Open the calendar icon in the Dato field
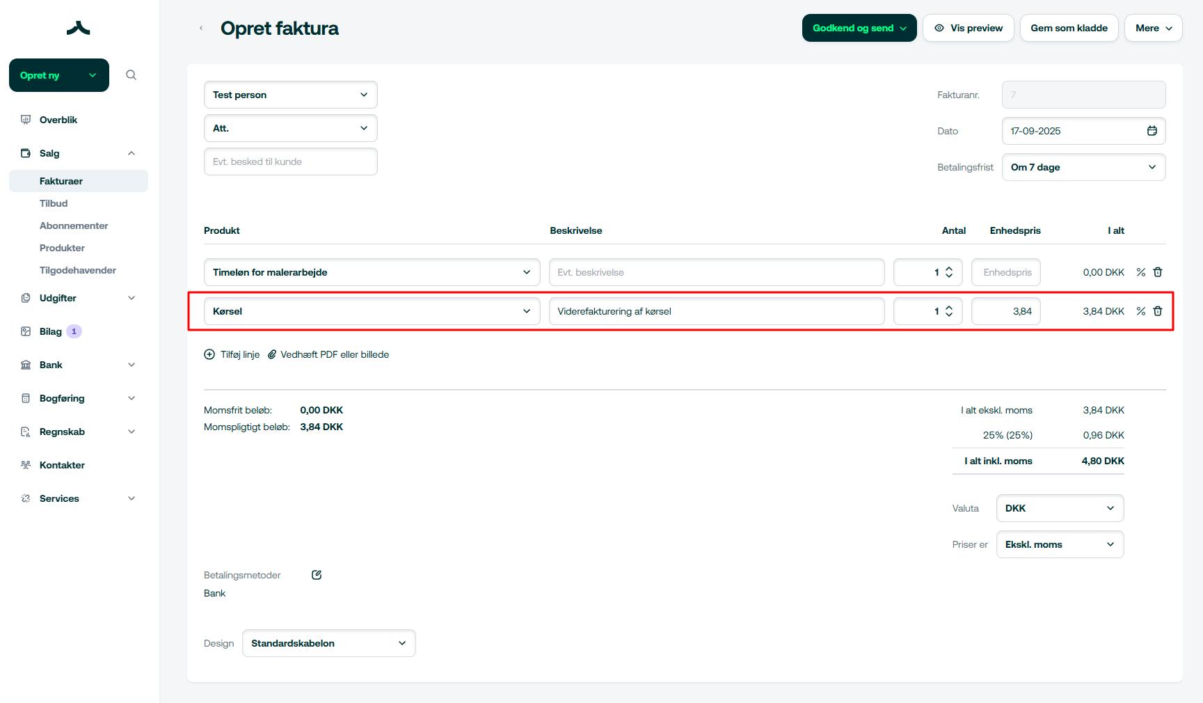1203x703 pixels. (x=1152, y=131)
